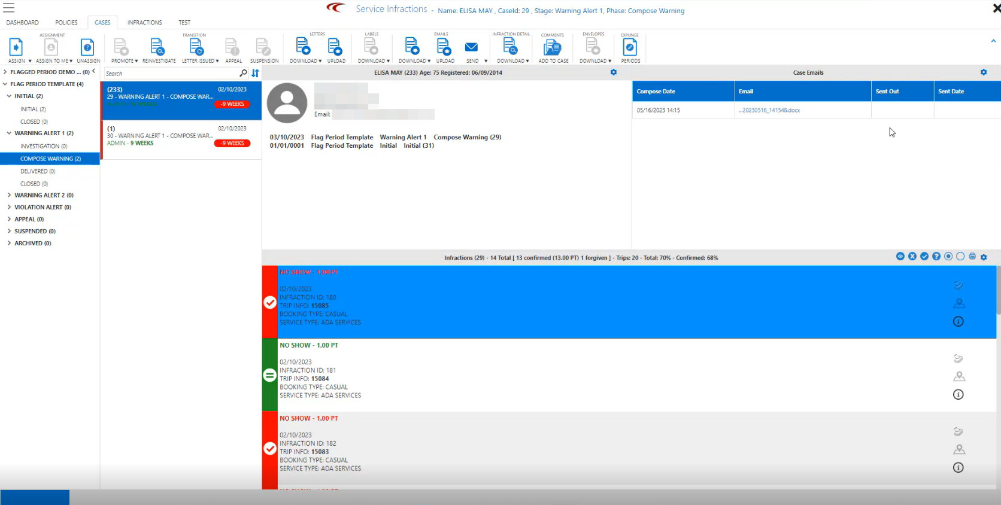Open the Expunge Periods icon
This screenshot has height=505, width=1001.
coord(630,47)
